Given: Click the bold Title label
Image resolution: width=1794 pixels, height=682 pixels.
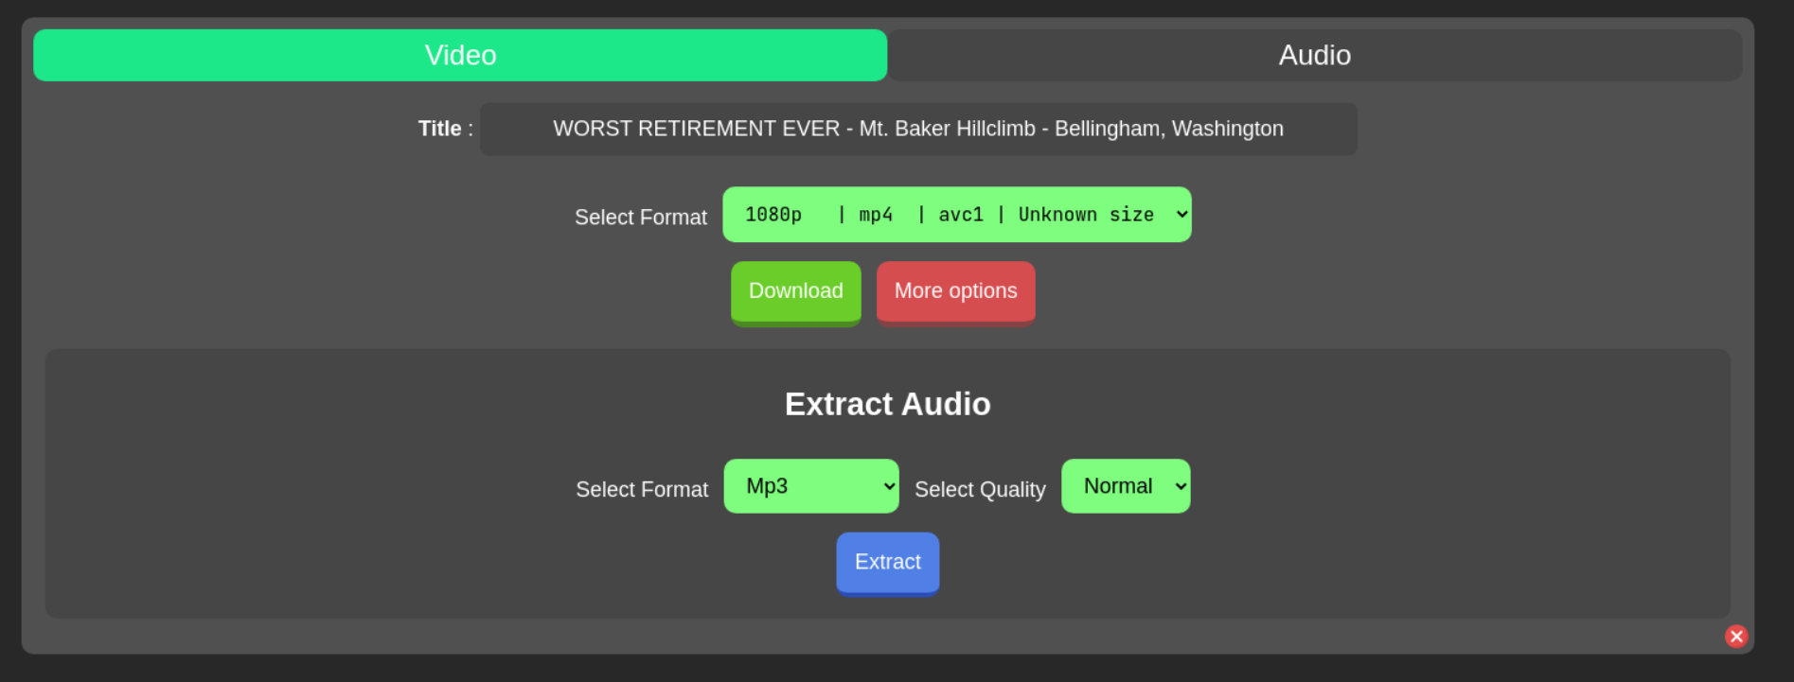Looking at the screenshot, I should tap(440, 129).
